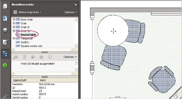Select the Department property row
Image resolution: width=182 pixels, height=99 pixels.
pos(45,91)
